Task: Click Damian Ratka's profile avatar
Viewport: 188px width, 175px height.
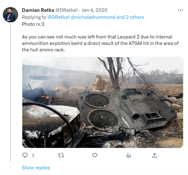Action: 10,15
